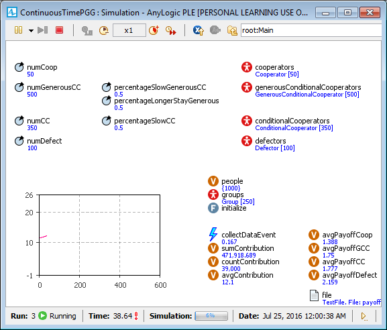Click the navigate to top-level agent icon
Viewport: 387px width, 330px height.
232,30
